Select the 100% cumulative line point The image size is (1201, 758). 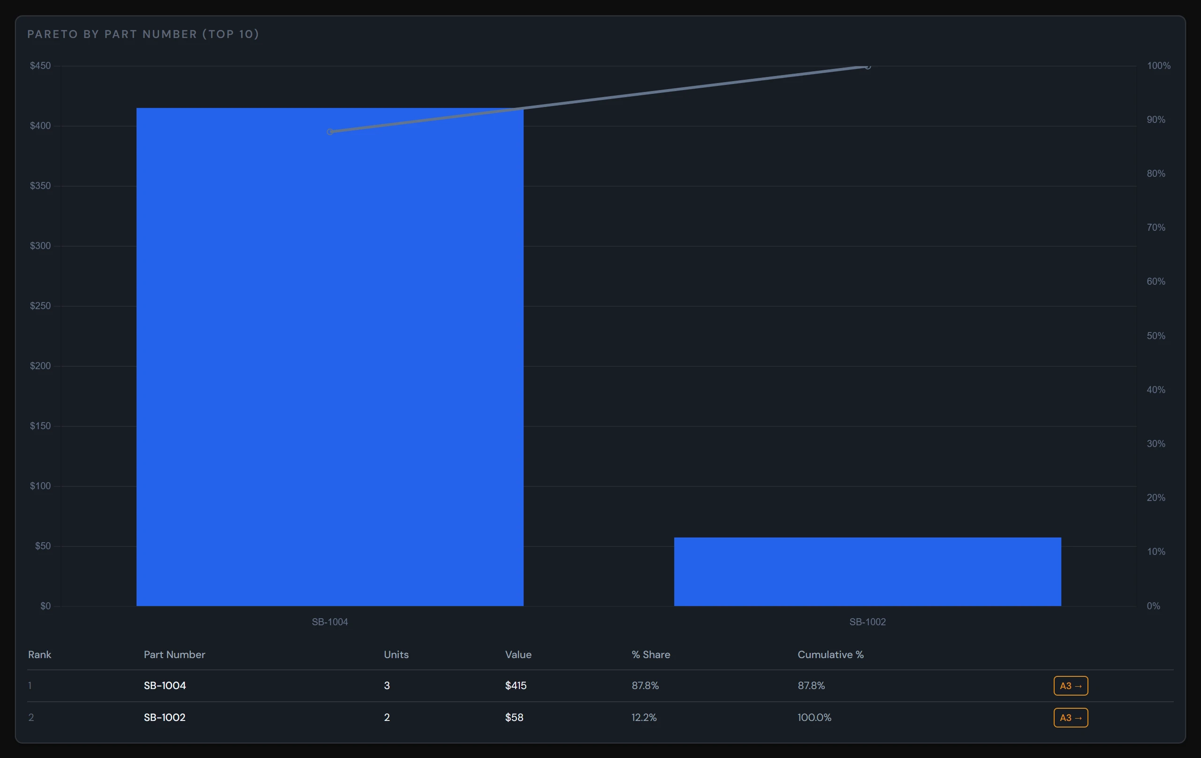867,66
